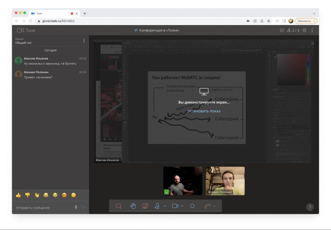Click the Остановить показ link
Viewport: 331px width, 230px height.
(x=204, y=111)
